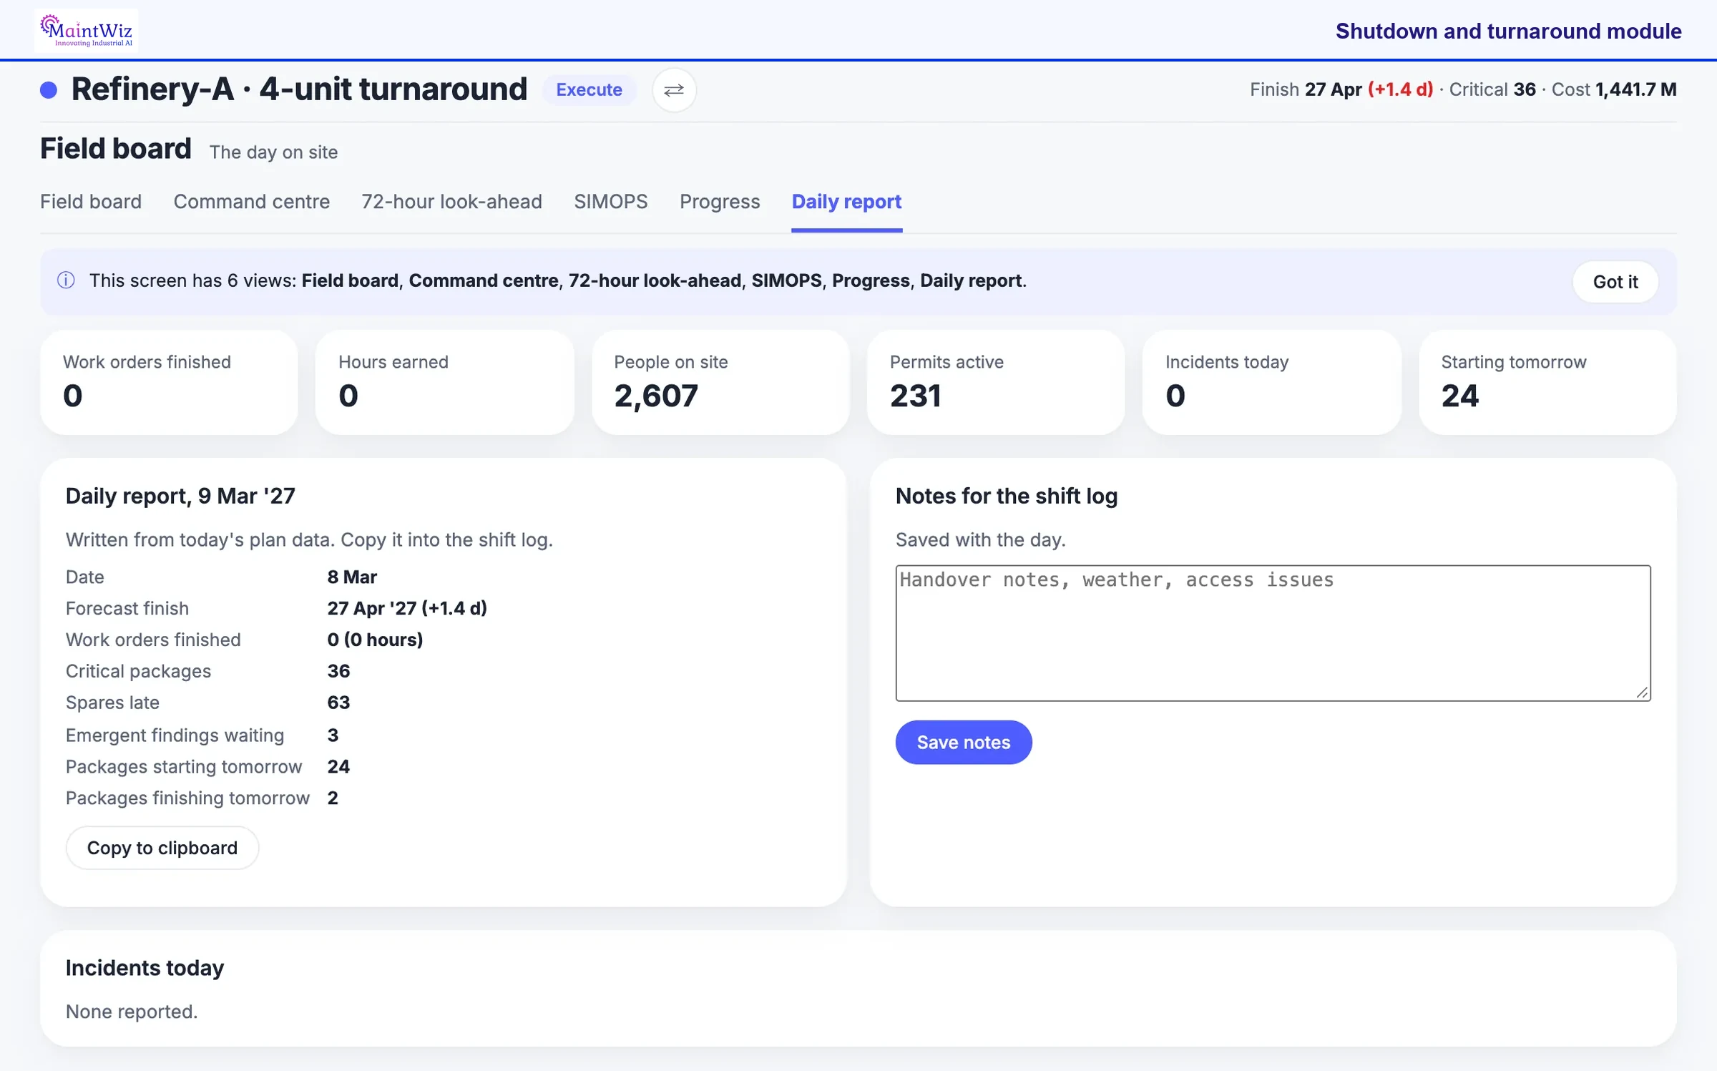Click the MaintWiz logo

86,30
